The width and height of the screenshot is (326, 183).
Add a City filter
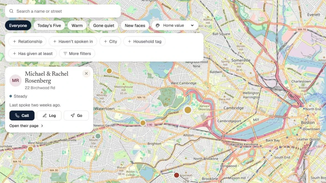pyautogui.click(x=110, y=41)
